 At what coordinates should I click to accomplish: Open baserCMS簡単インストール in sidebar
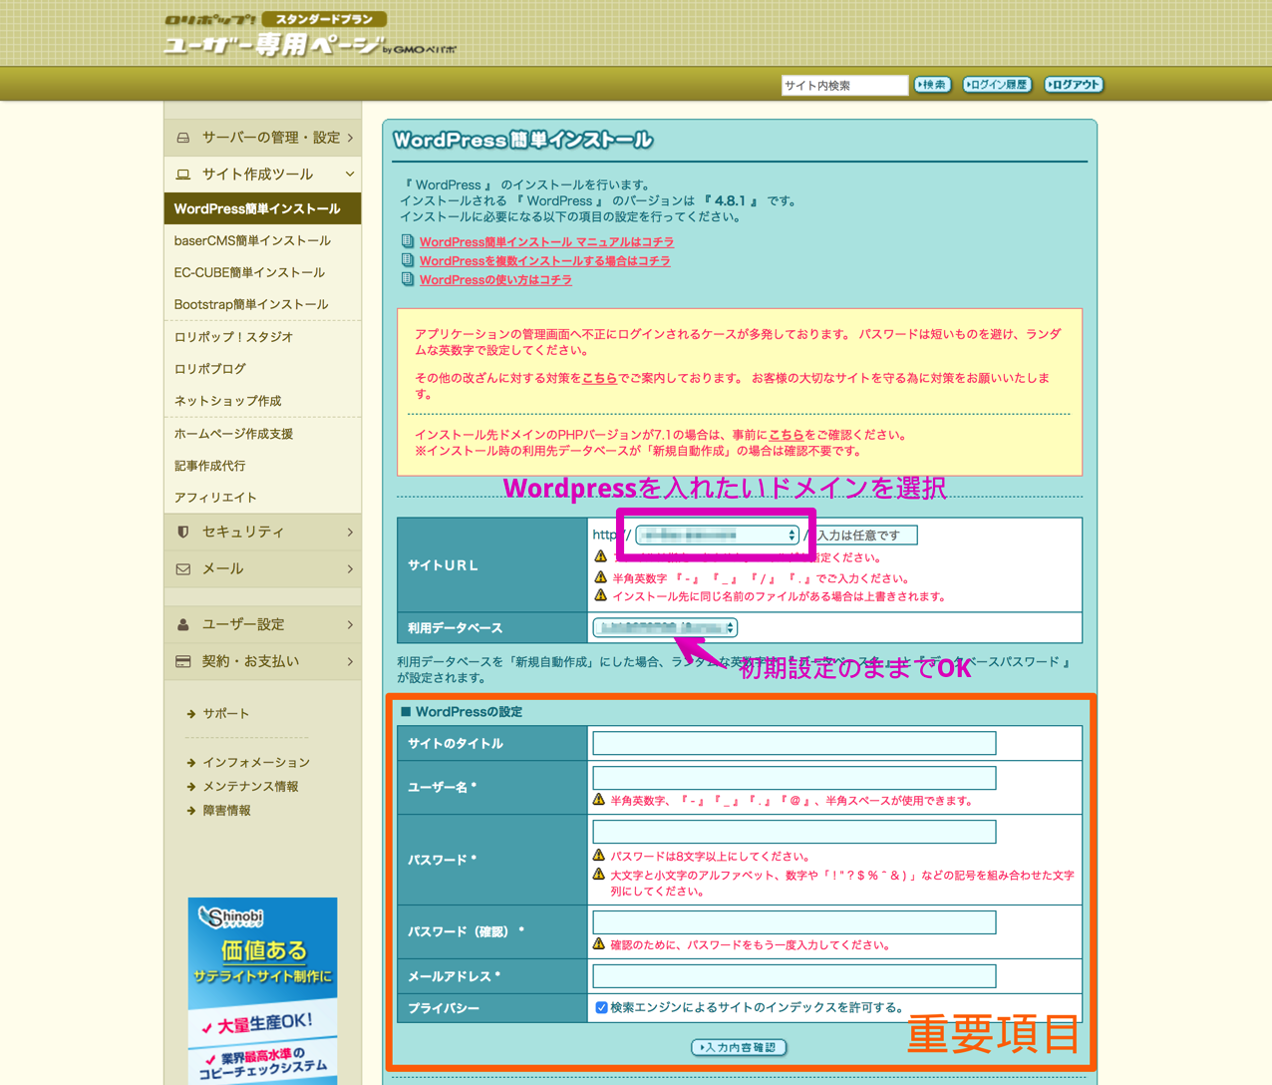click(x=263, y=241)
